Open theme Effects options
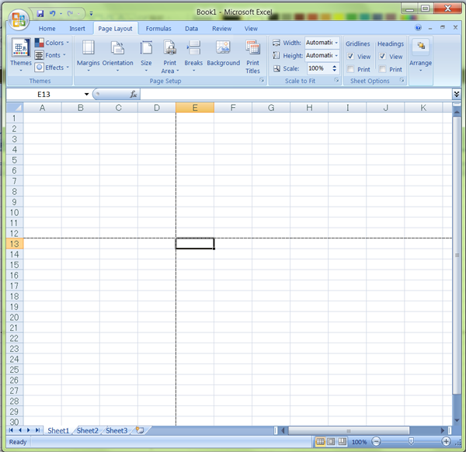 (52, 68)
